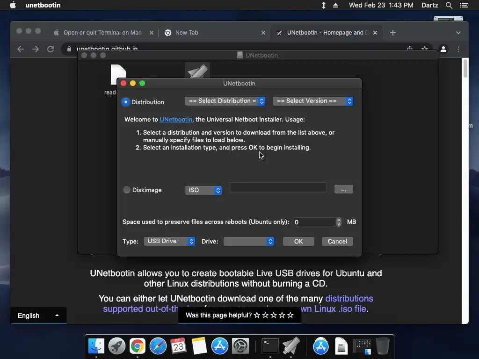The height and width of the screenshot is (359, 479).
Task: Click Cancel in UNetbootin dialog
Action: [337, 242]
